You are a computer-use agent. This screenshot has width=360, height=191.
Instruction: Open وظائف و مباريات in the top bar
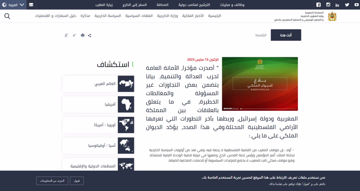tap(232, 5)
